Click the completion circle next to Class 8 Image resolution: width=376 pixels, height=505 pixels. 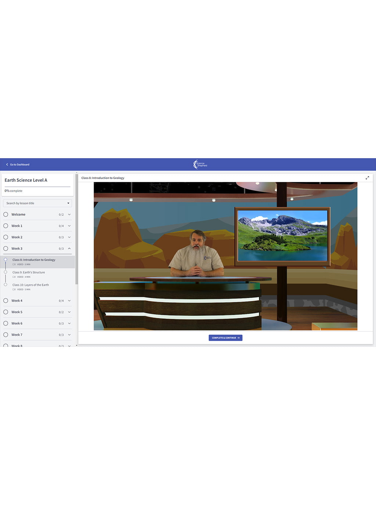point(6,259)
